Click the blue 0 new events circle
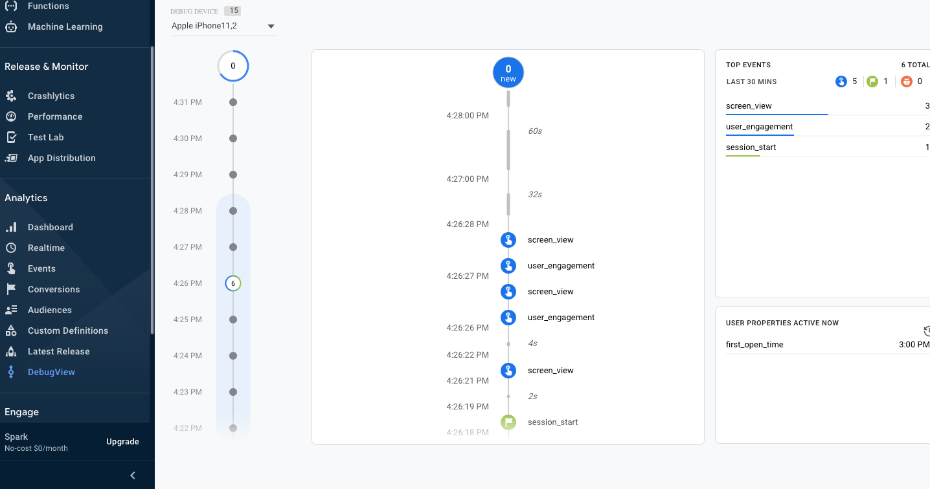Image resolution: width=930 pixels, height=489 pixels. (x=508, y=72)
